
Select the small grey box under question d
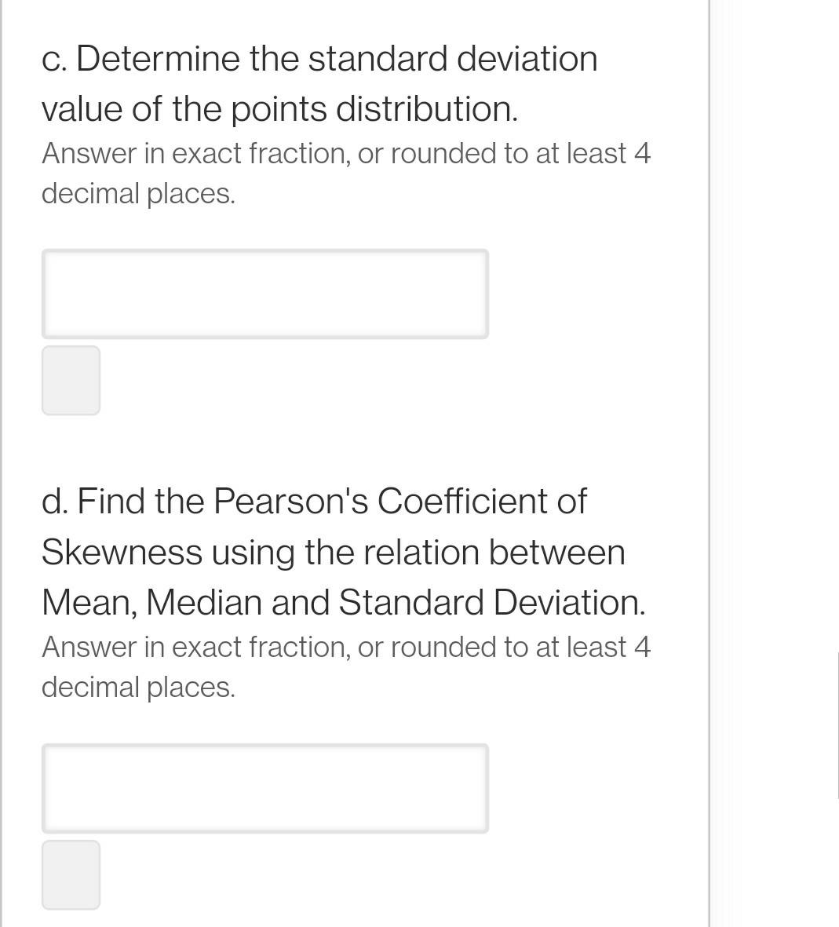click(71, 874)
